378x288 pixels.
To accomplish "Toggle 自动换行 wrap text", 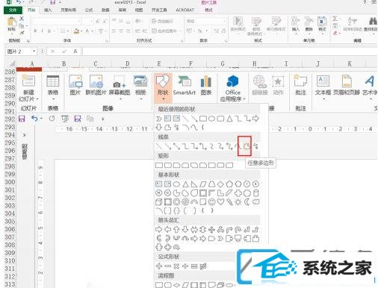I will click(162, 21).
